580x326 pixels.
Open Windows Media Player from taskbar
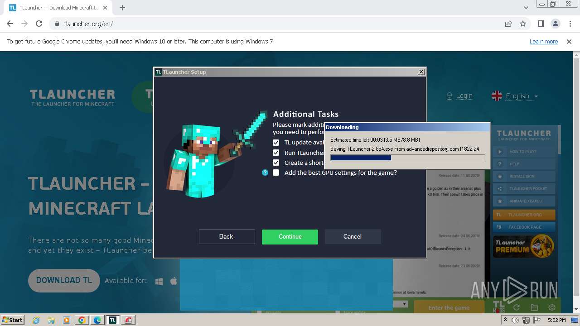click(67, 320)
